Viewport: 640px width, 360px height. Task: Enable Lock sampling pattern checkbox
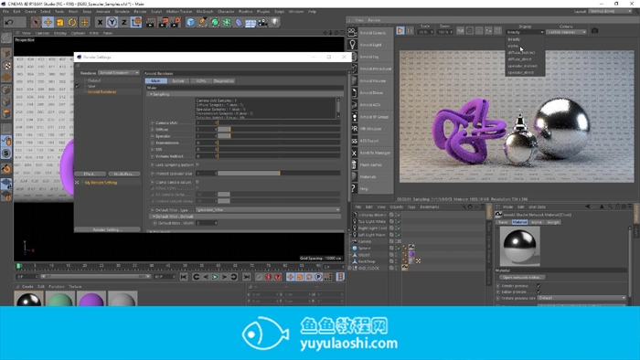[197, 164]
